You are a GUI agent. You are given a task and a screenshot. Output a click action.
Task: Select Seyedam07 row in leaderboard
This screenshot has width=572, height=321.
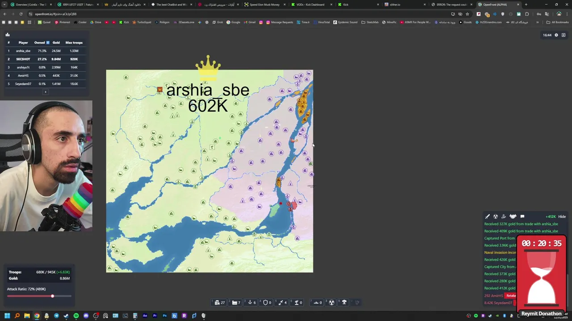point(45,84)
